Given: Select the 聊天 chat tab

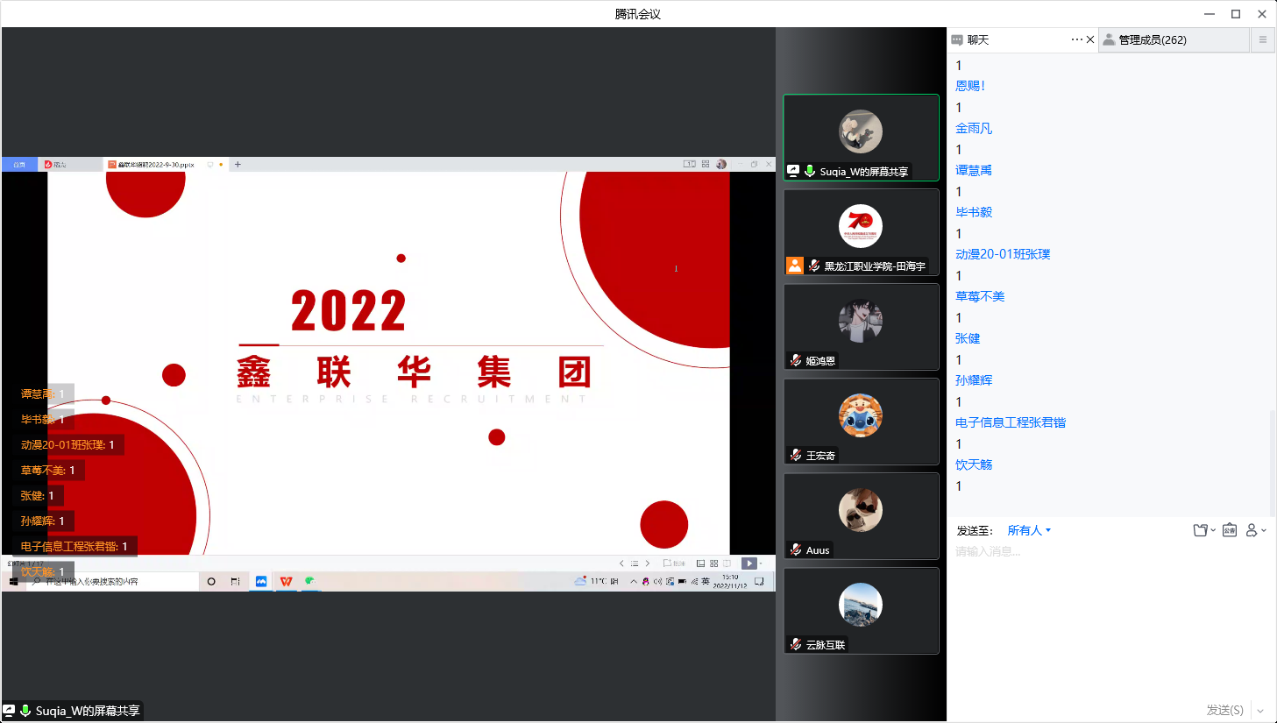Looking at the screenshot, I should tap(977, 39).
